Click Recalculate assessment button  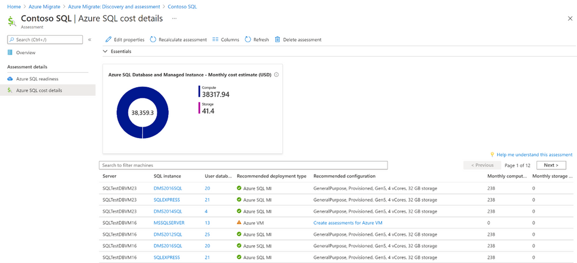point(179,39)
